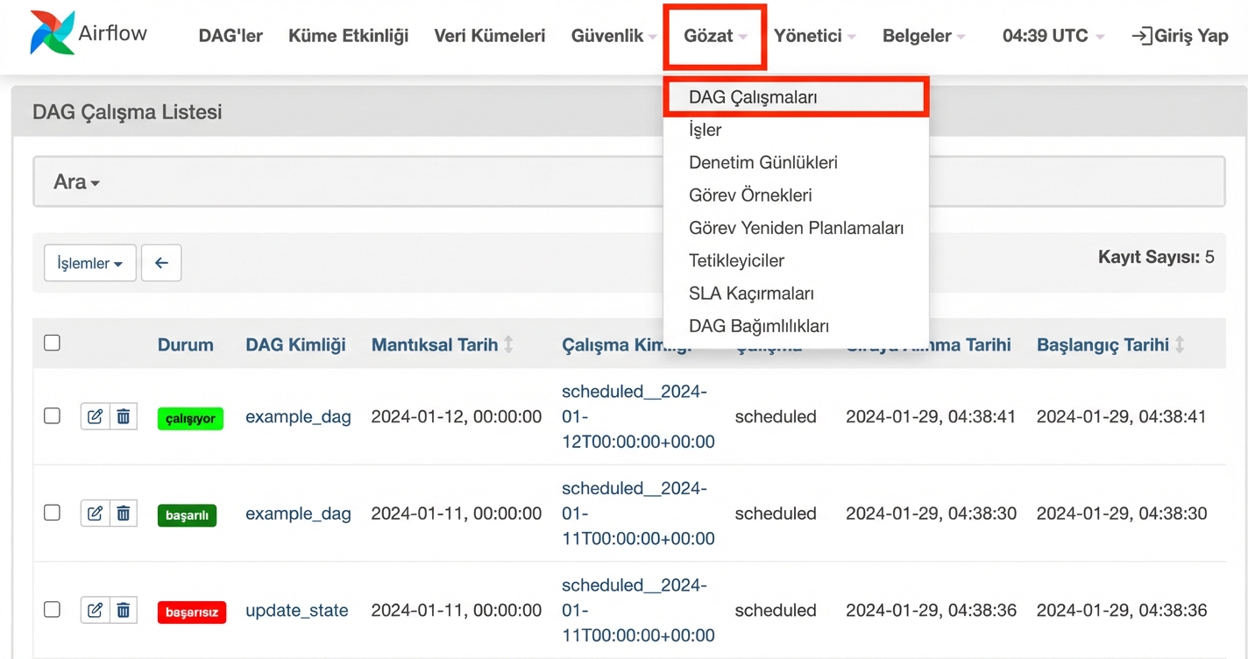Sort by Mantıksal Tarih using sort arrows
Screen dimensions: 1248x659
[508, 344]
